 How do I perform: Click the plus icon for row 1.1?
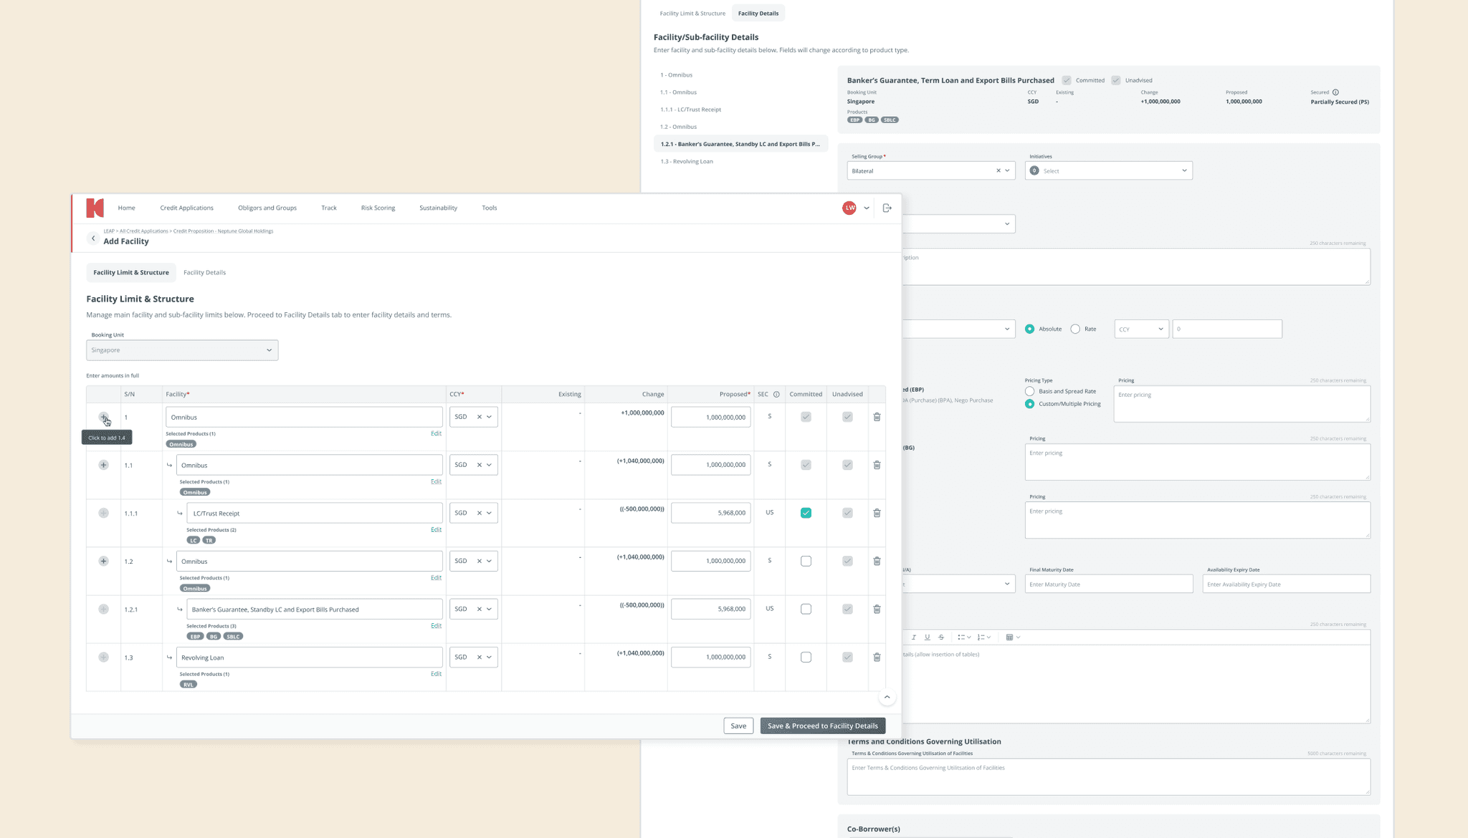point(103,465)
